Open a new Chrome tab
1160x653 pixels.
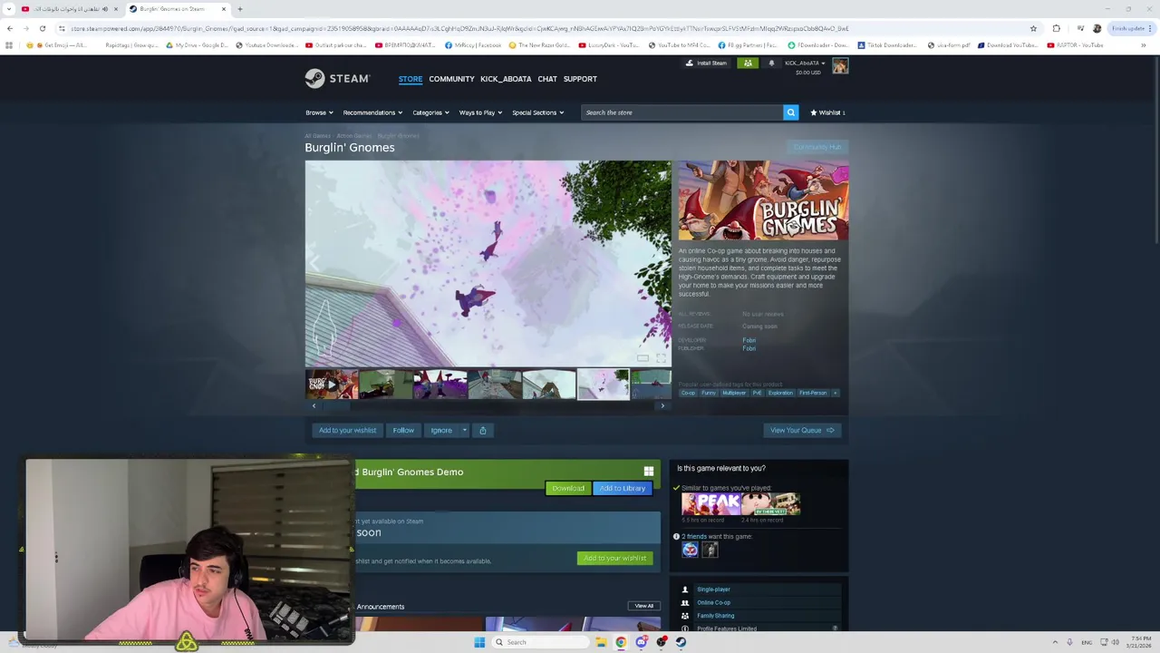click(x=240, y=9)
